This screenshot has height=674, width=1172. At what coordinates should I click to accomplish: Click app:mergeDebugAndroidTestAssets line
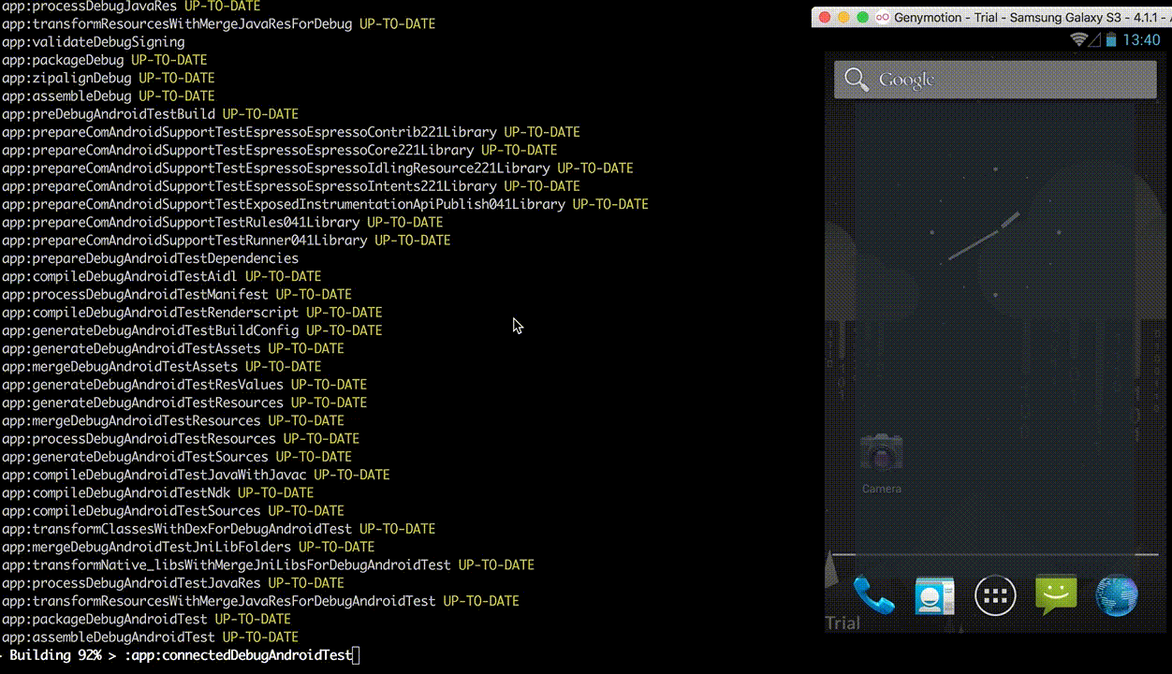pyautogui.click(x=161, y=367)
